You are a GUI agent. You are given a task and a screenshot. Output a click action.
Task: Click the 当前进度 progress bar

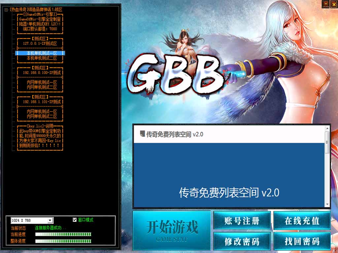tap(63, 234)
